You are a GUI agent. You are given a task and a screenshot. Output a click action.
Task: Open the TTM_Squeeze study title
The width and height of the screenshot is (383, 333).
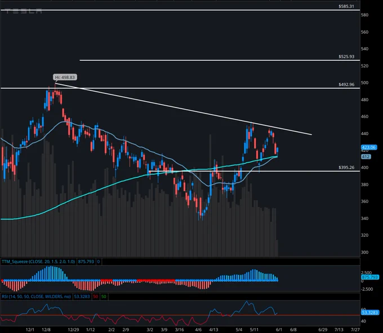pos(38,262)
